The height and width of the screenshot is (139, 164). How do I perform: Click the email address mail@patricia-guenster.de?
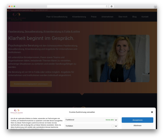point(21,10)
